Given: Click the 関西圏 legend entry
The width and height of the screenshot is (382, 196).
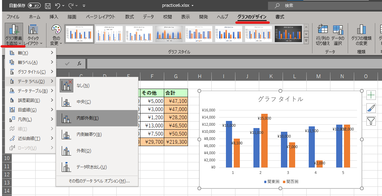Looking at the screenshot, I should pos(291,182).
